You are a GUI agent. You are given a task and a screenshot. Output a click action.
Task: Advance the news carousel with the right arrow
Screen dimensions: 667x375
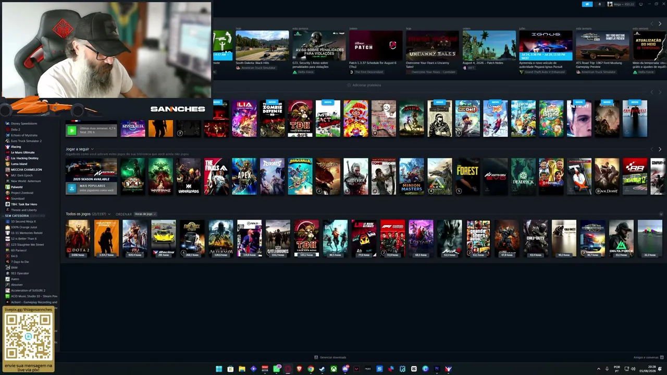[x=660, y=24]
